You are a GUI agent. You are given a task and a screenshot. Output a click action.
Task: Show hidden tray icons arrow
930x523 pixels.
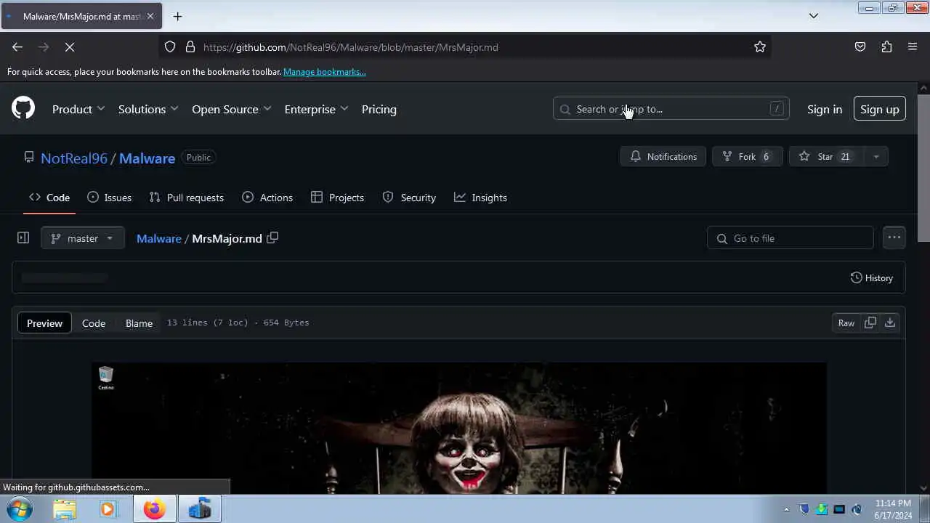click(786, 509)
